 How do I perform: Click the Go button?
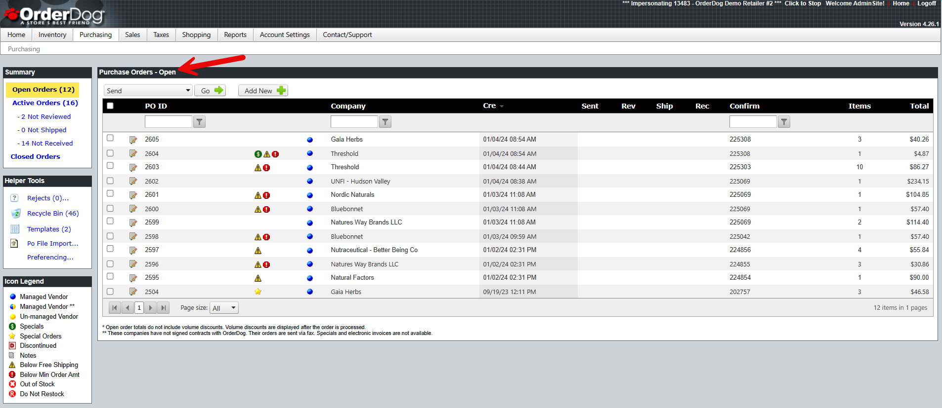(x=210, y=91)
